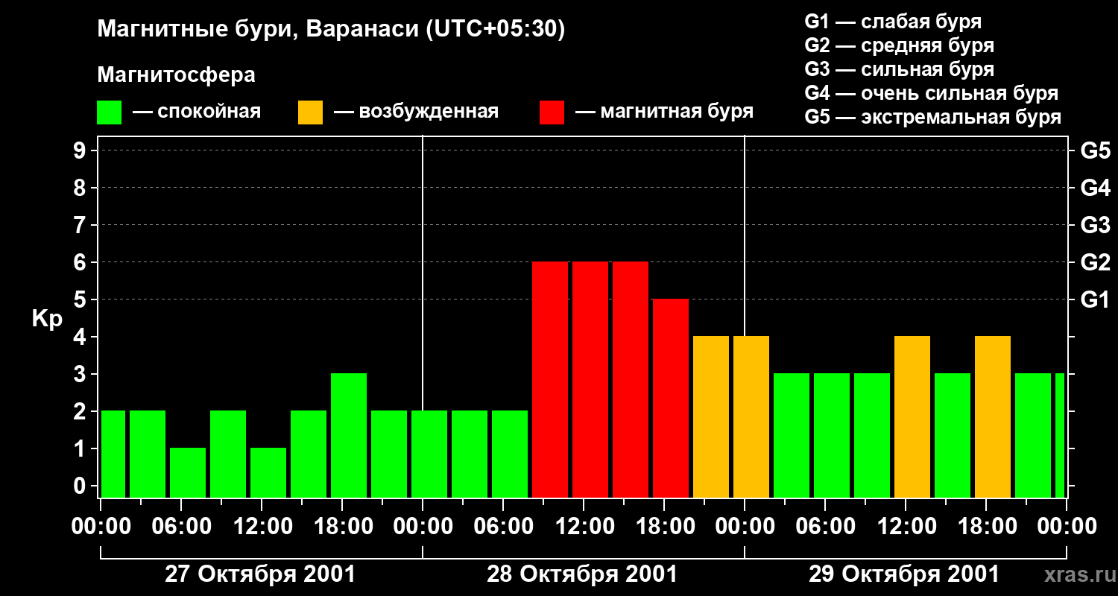Click the yellow 'возбужденная' legend swatch

tap(311, 112)
